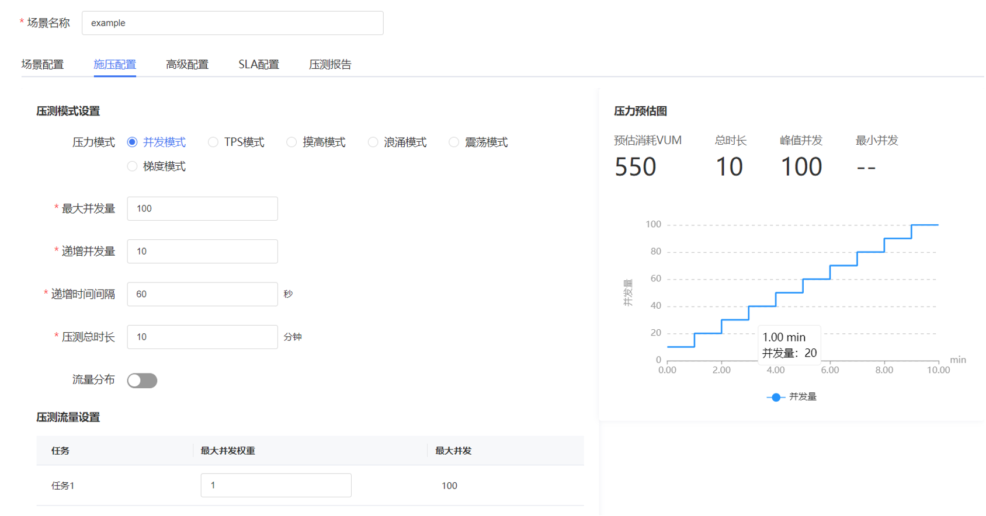Click the 任务1 最大并发权重 input
986x516 pixels.
click(x=276, y=486)
